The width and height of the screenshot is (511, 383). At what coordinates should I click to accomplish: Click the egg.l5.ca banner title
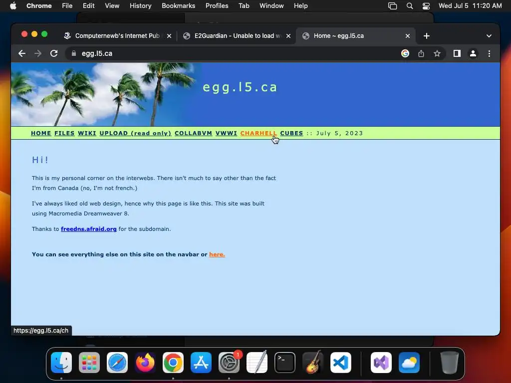240,87
